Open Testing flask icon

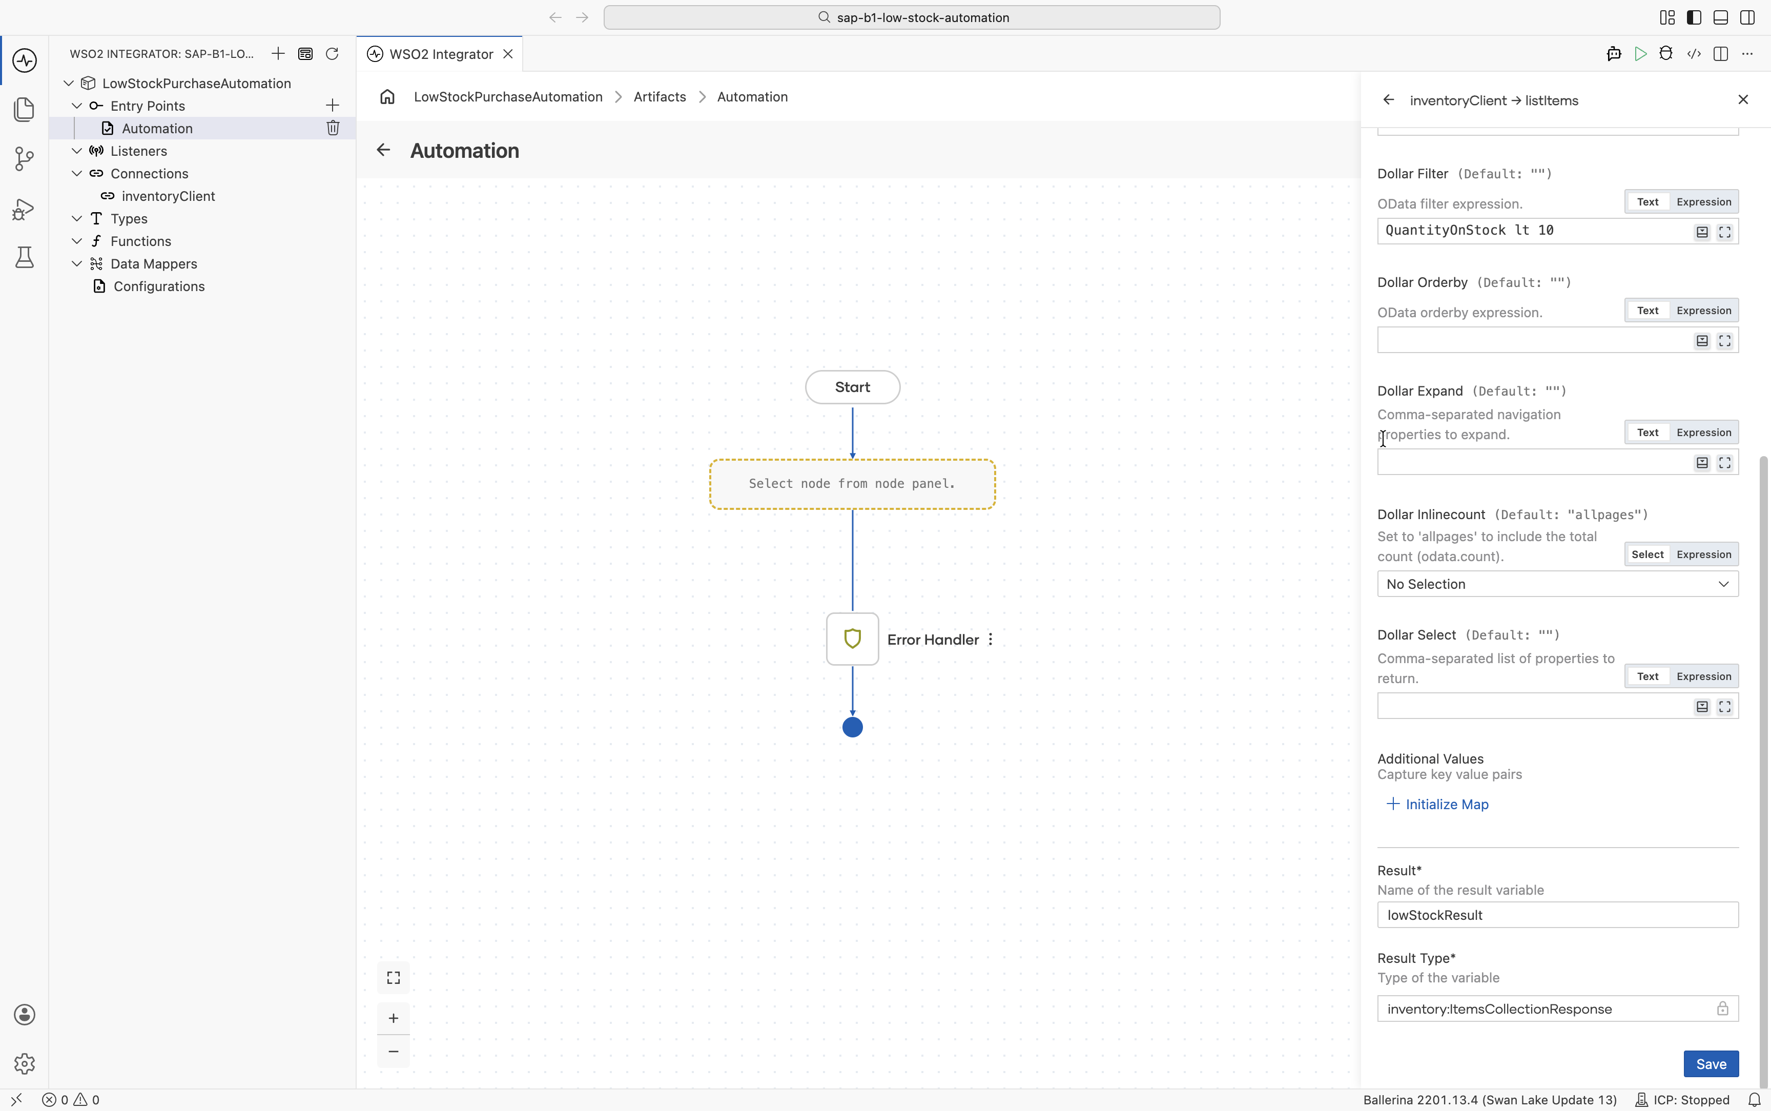tap(24, 257)
